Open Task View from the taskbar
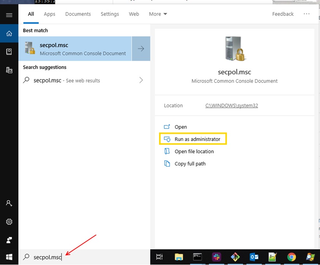This screenshot has height=265, width=320. click(159, 257)
